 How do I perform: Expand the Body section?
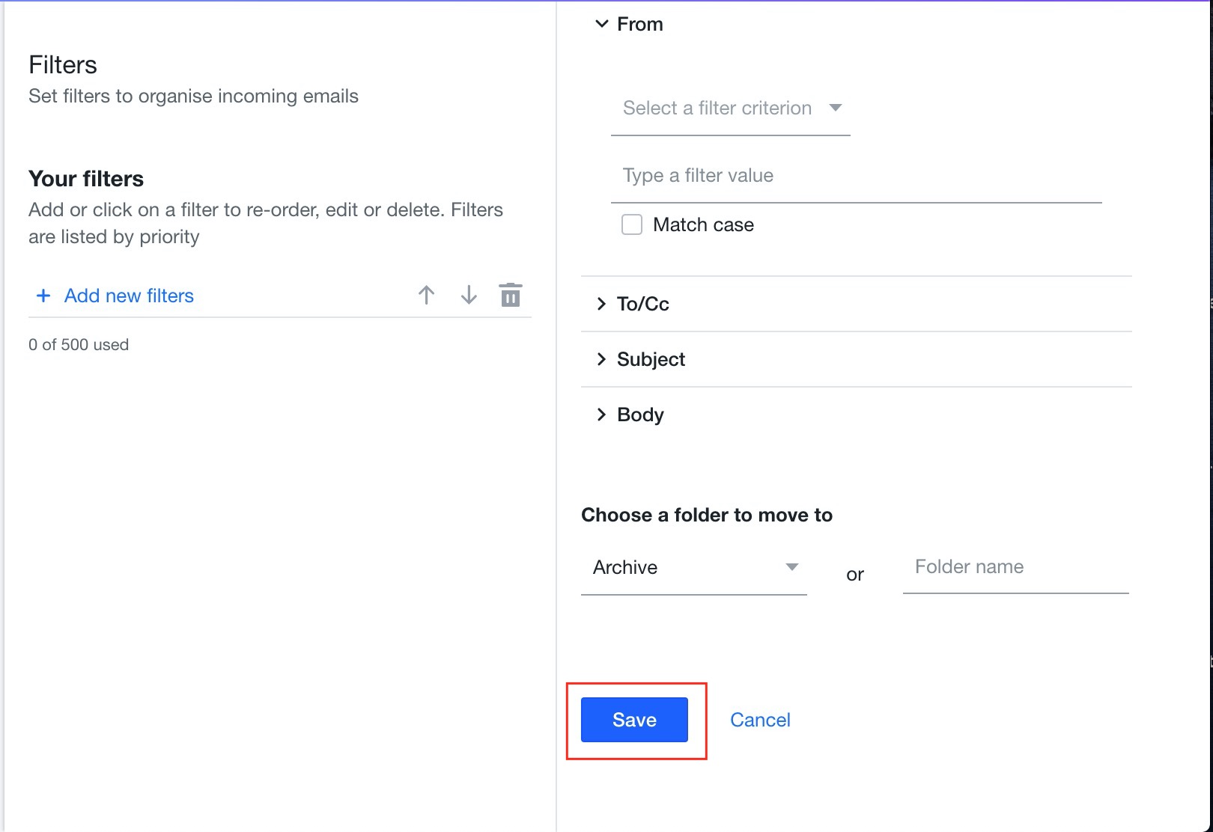tap(856, 415)
